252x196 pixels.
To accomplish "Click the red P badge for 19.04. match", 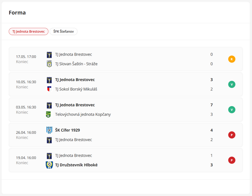I will 232,160.
